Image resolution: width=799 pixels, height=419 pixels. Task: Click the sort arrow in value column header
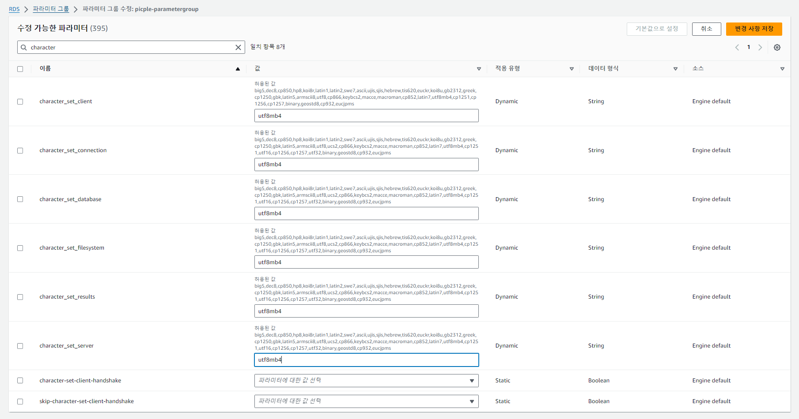click(479, 69)
